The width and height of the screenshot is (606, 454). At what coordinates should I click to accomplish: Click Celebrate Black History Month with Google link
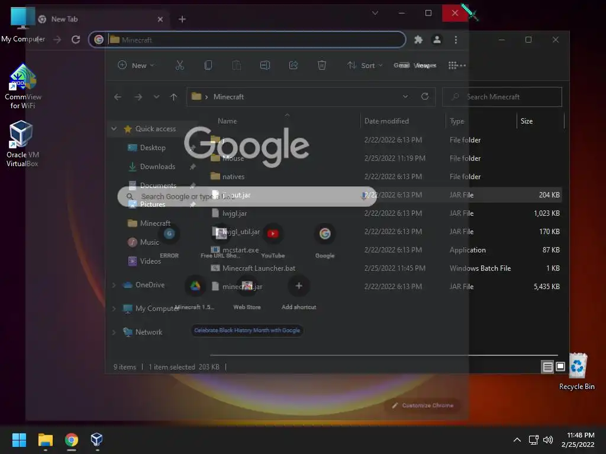247,330
